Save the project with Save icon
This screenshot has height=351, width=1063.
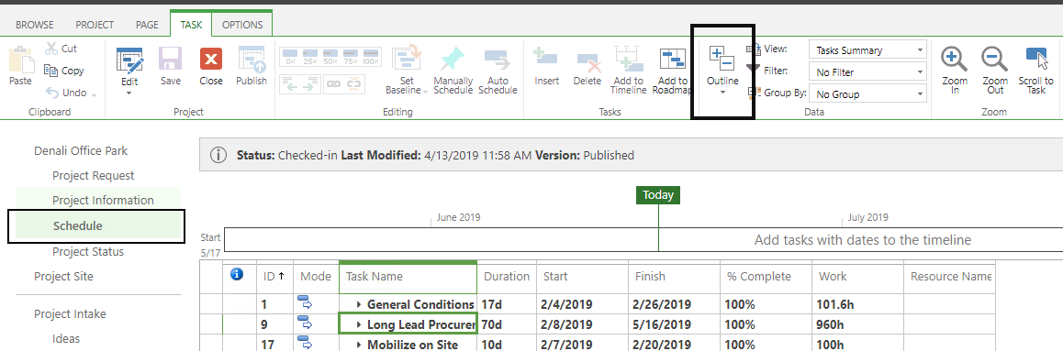pyautogui.click(x=171, y=59)
